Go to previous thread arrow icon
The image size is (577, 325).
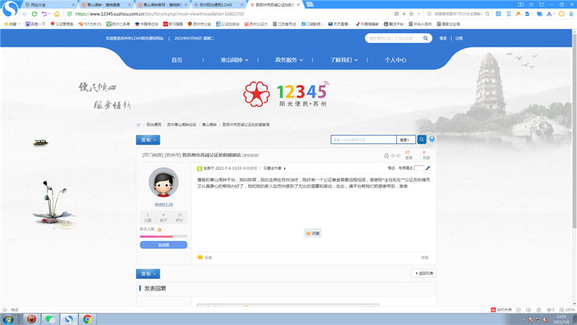pyautogui.click(x=392, y=156)
